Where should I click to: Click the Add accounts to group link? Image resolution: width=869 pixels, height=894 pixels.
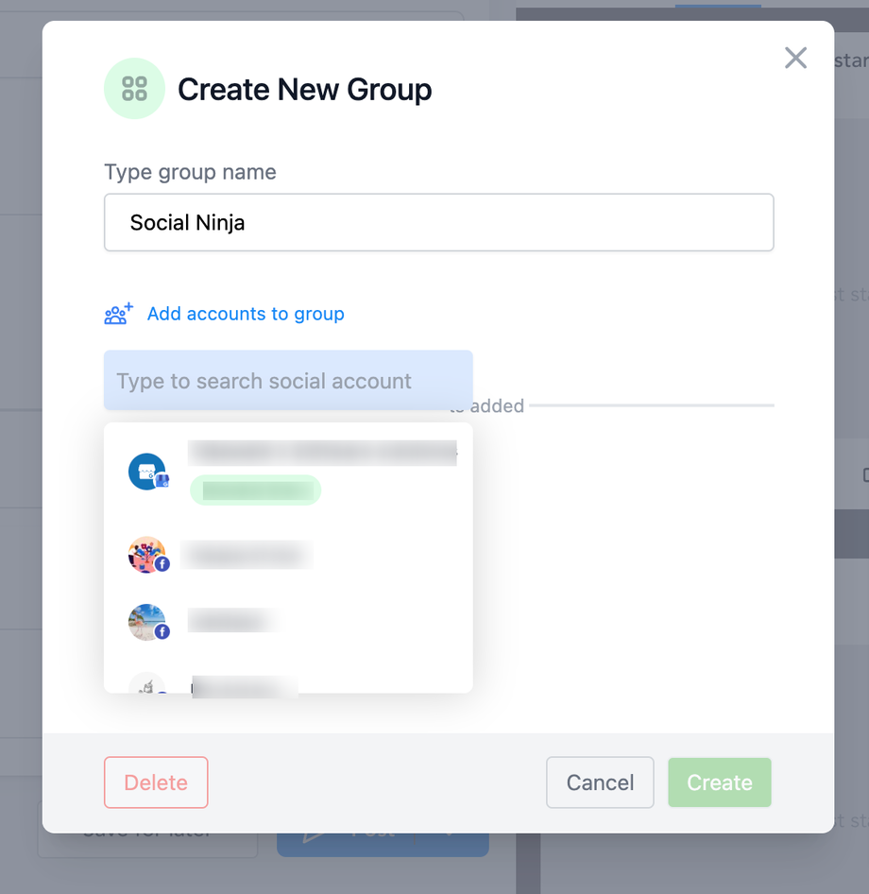click(246, 314)
